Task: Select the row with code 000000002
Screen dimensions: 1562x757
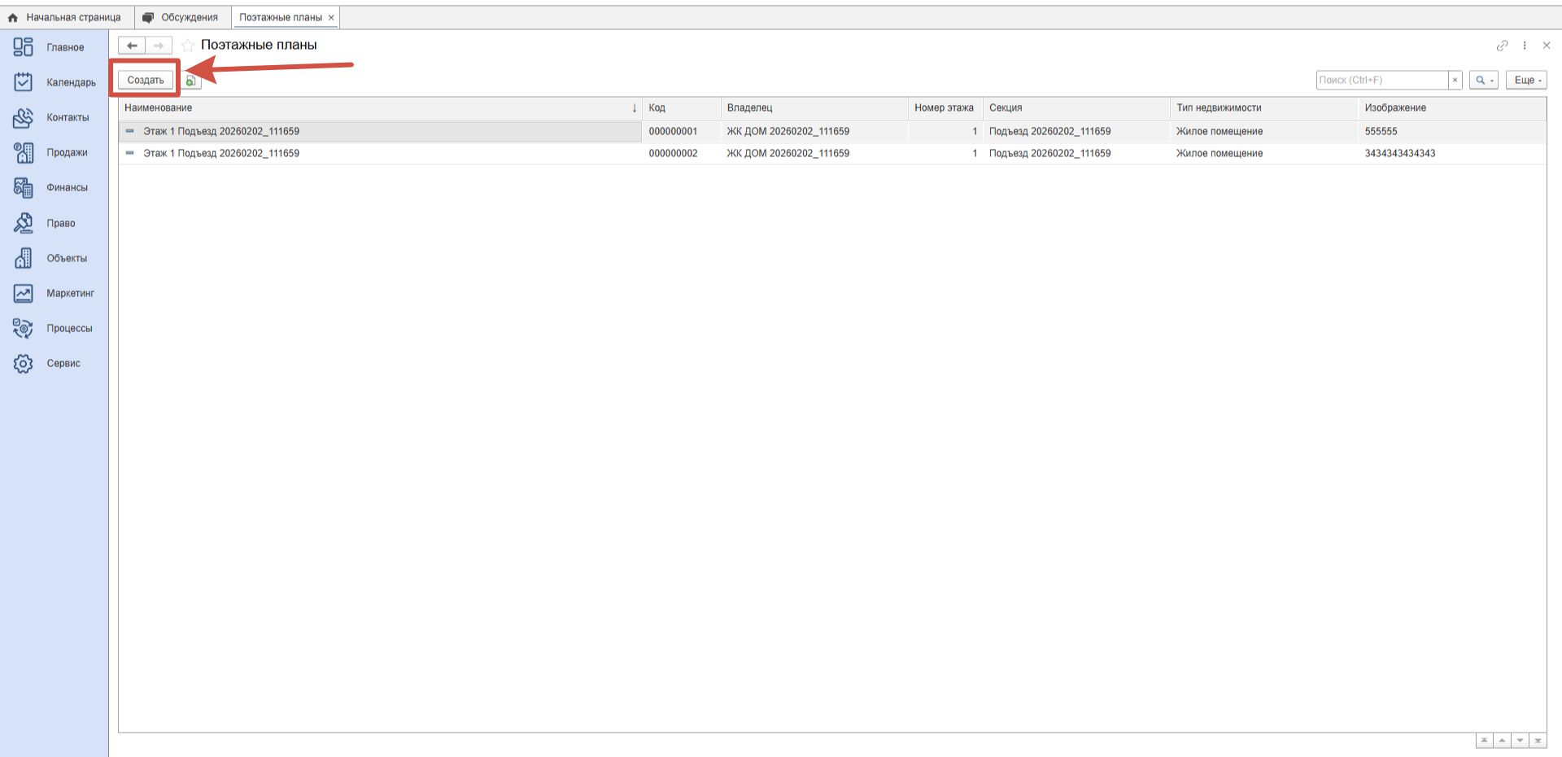Action: click(x=672, y=153)
